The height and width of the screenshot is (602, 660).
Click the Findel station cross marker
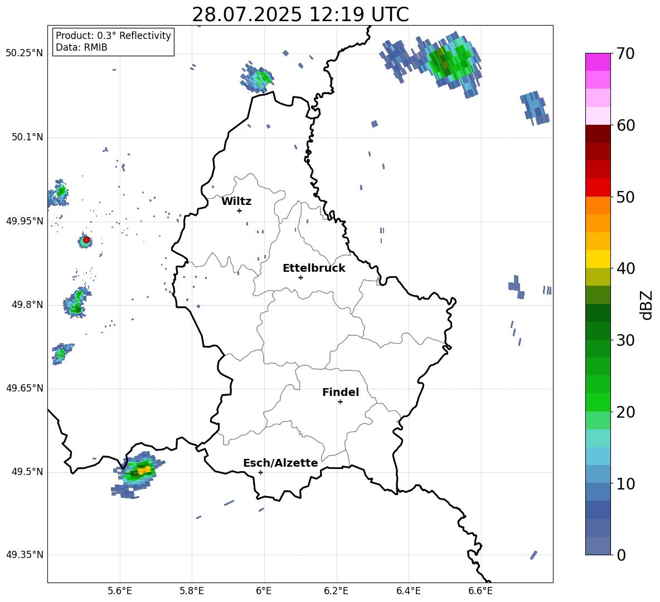[x=340, y=402]
